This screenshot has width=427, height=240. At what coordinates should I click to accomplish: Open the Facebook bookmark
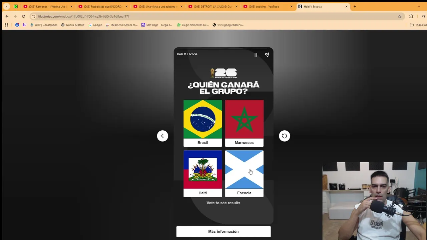17,25
